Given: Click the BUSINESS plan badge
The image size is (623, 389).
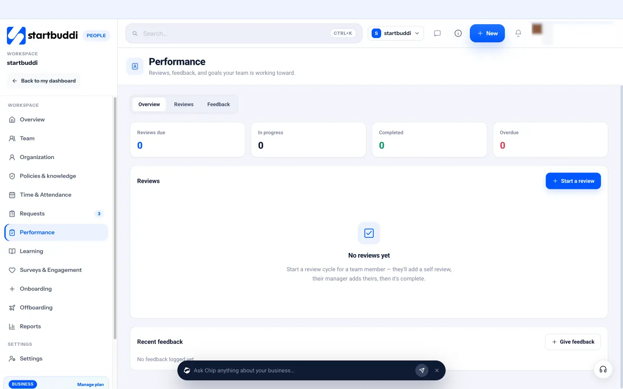Looking at the screenshot, I should click(x=22, y=384).
